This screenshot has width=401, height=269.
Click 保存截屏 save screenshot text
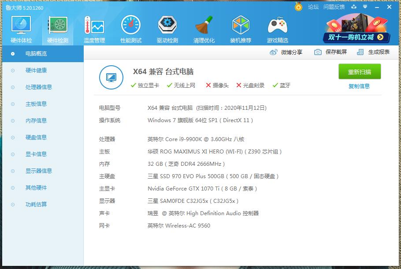click(x=336, y=52)
